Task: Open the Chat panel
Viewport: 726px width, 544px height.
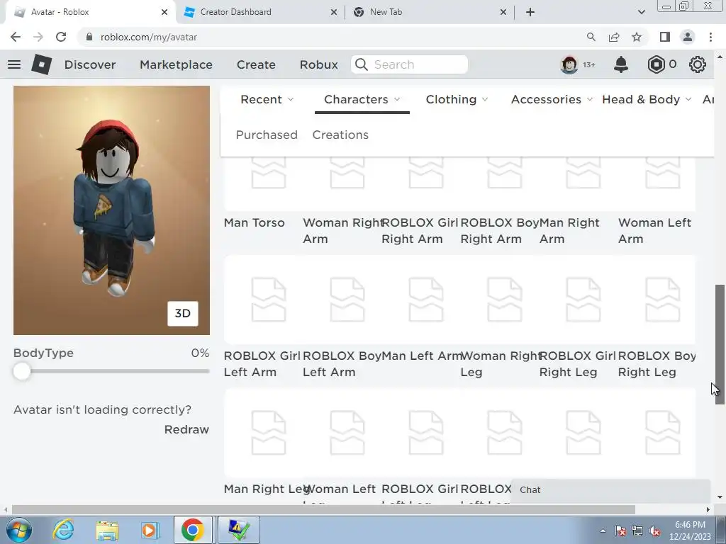Action: coord(610,490)
